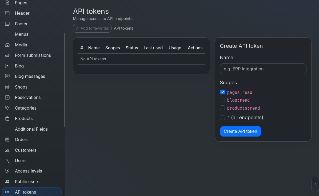
Task: Check the all endpoints wildcard scope
Action: tap(222, 118)
